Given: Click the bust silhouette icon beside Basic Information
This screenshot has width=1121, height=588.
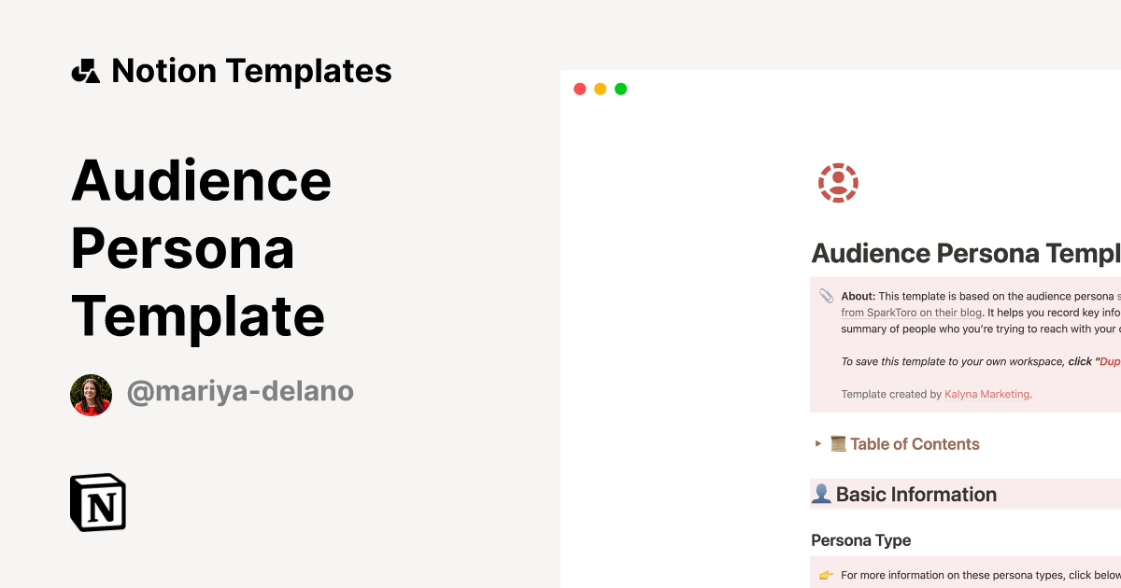Looking at the screenshot, I should click(821, 494).
